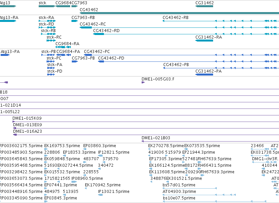Select the EK015532.5prime EST label

point(62,172)
